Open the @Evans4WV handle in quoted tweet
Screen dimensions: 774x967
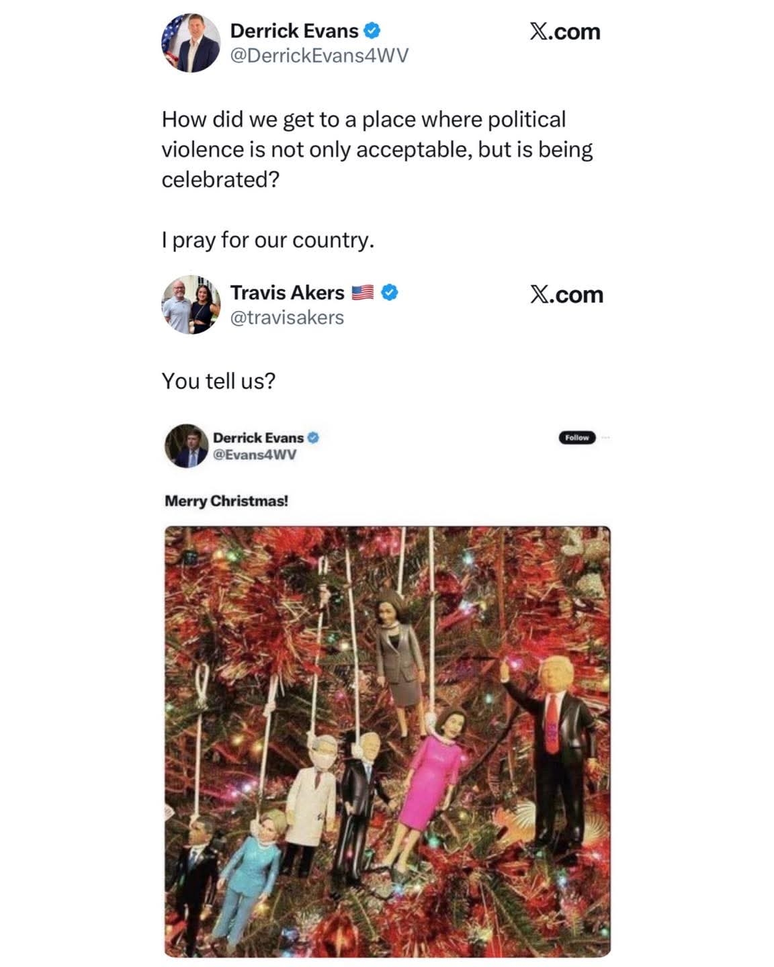(255, 455)
